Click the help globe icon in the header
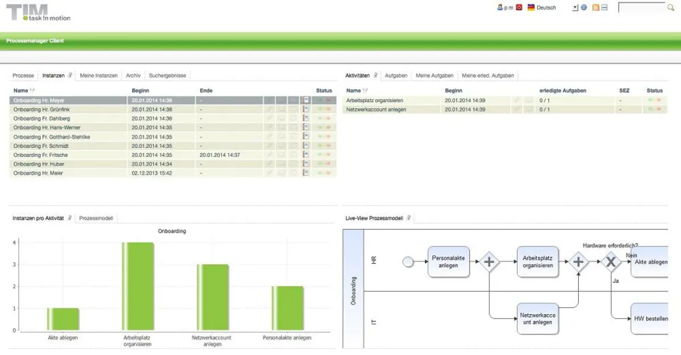681x355 pixels. tap(583, 7)
